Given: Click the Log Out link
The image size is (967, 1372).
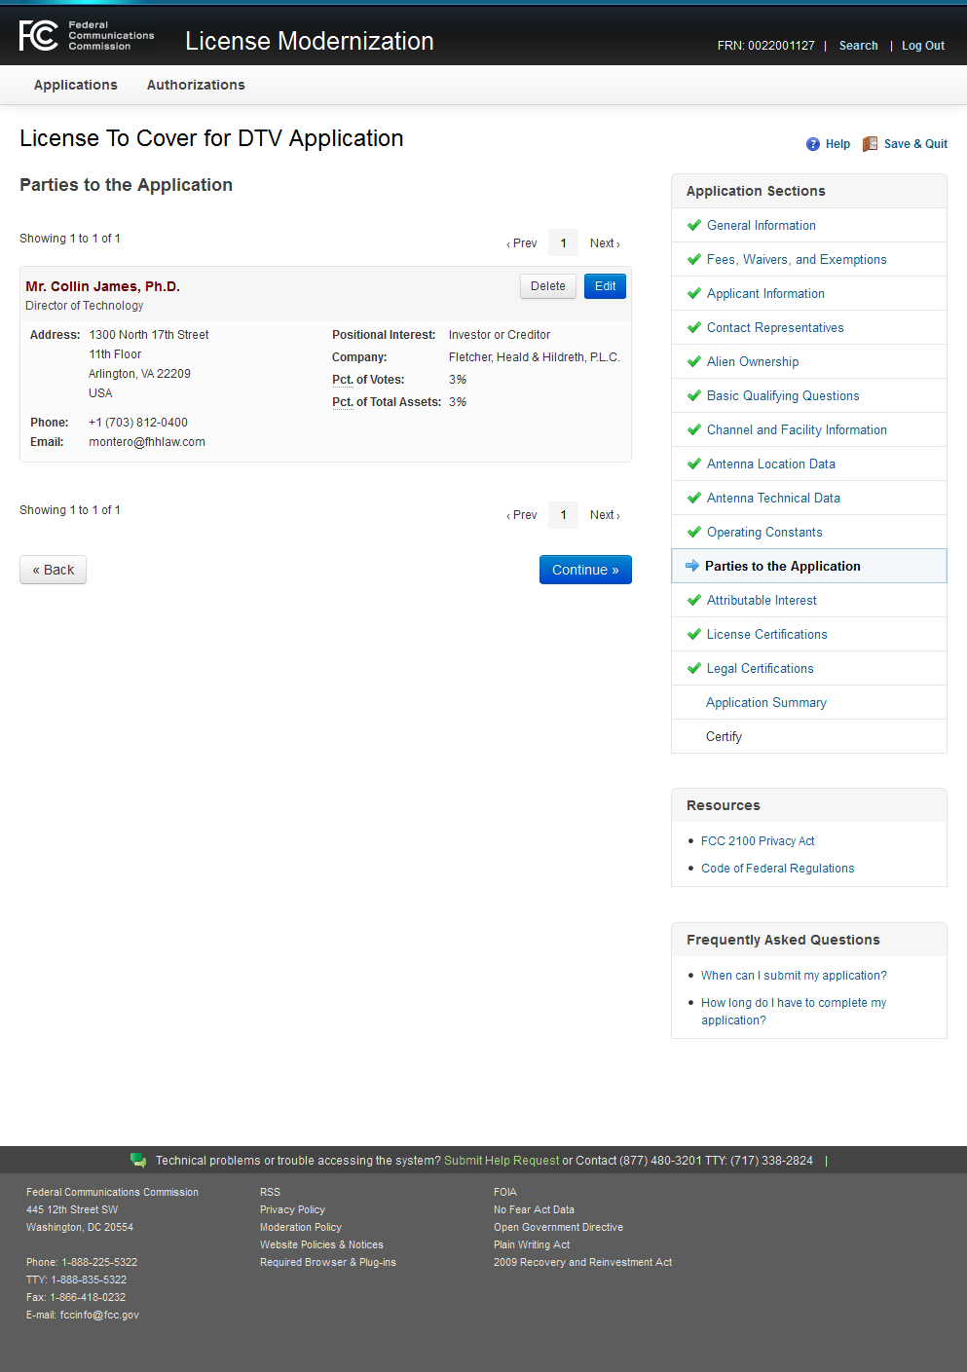Looking at the screenshot, I should point(923,46).
